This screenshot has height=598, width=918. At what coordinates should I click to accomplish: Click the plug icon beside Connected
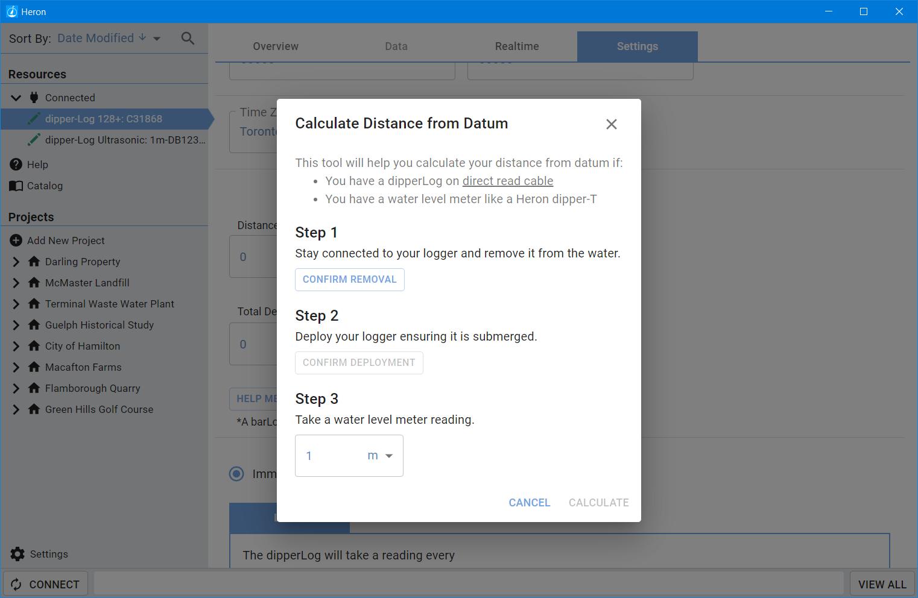[34, 98]
